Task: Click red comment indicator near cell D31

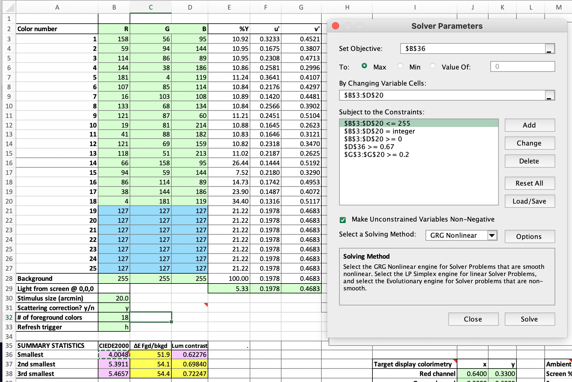Action: (206, 304)
